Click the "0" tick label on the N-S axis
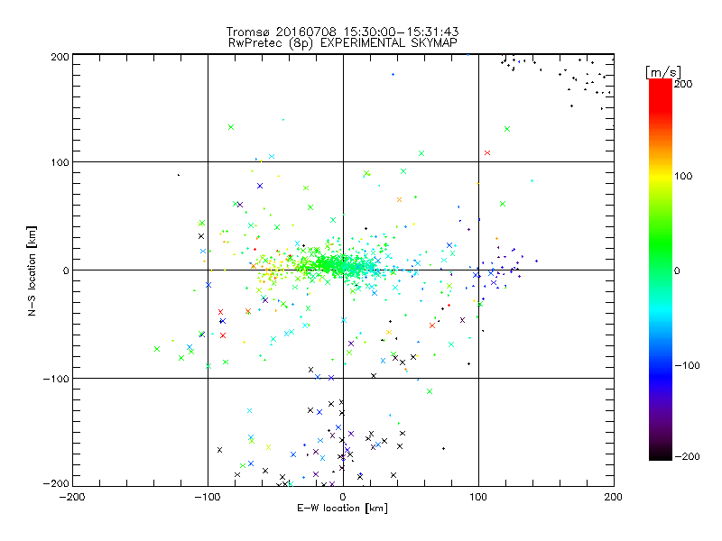 66,270
